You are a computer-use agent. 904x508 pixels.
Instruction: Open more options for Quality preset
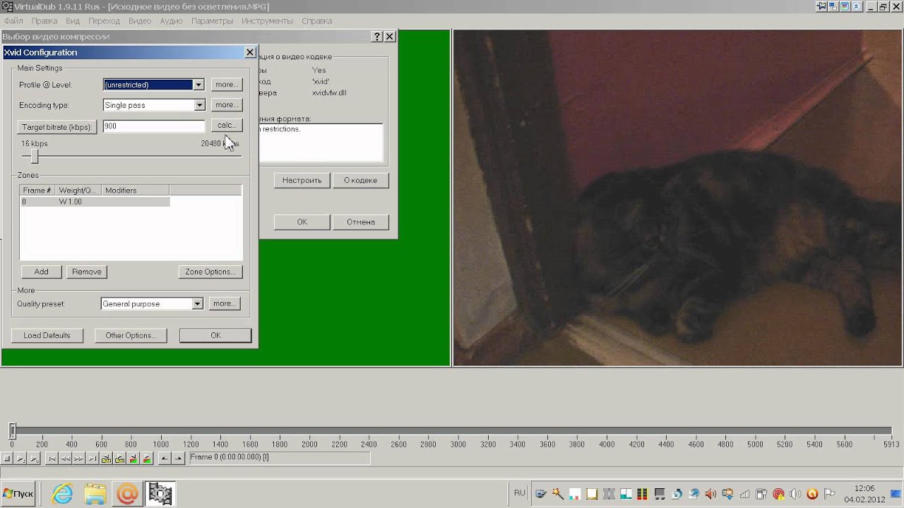point(224,304)
